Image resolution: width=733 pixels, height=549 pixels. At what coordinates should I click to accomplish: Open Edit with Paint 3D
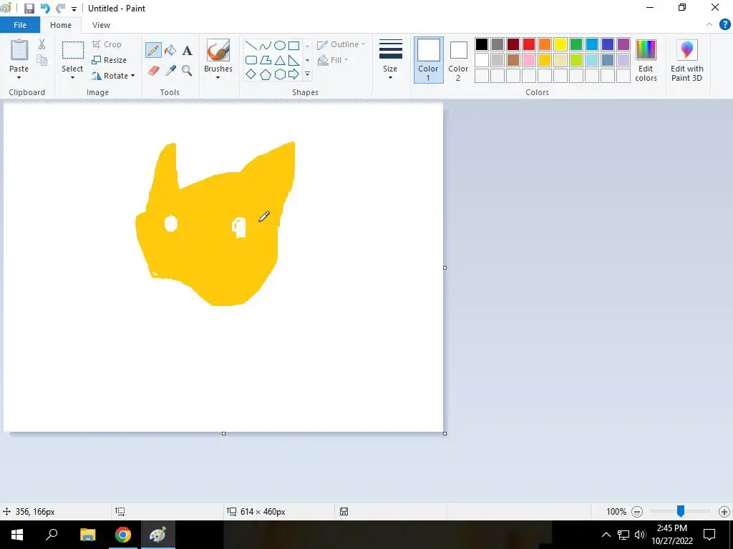tap(686, 61)
